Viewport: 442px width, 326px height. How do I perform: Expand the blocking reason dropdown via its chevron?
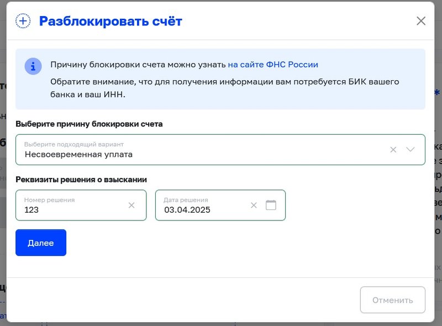point(409,149)
